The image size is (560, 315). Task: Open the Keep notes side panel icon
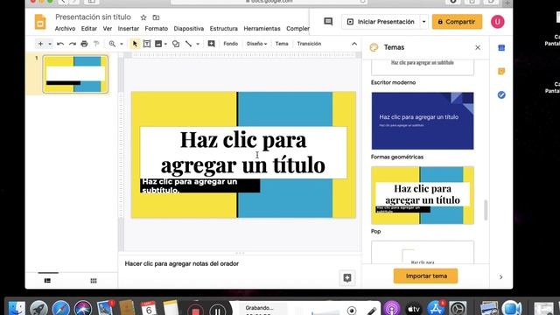click(501, 72)
